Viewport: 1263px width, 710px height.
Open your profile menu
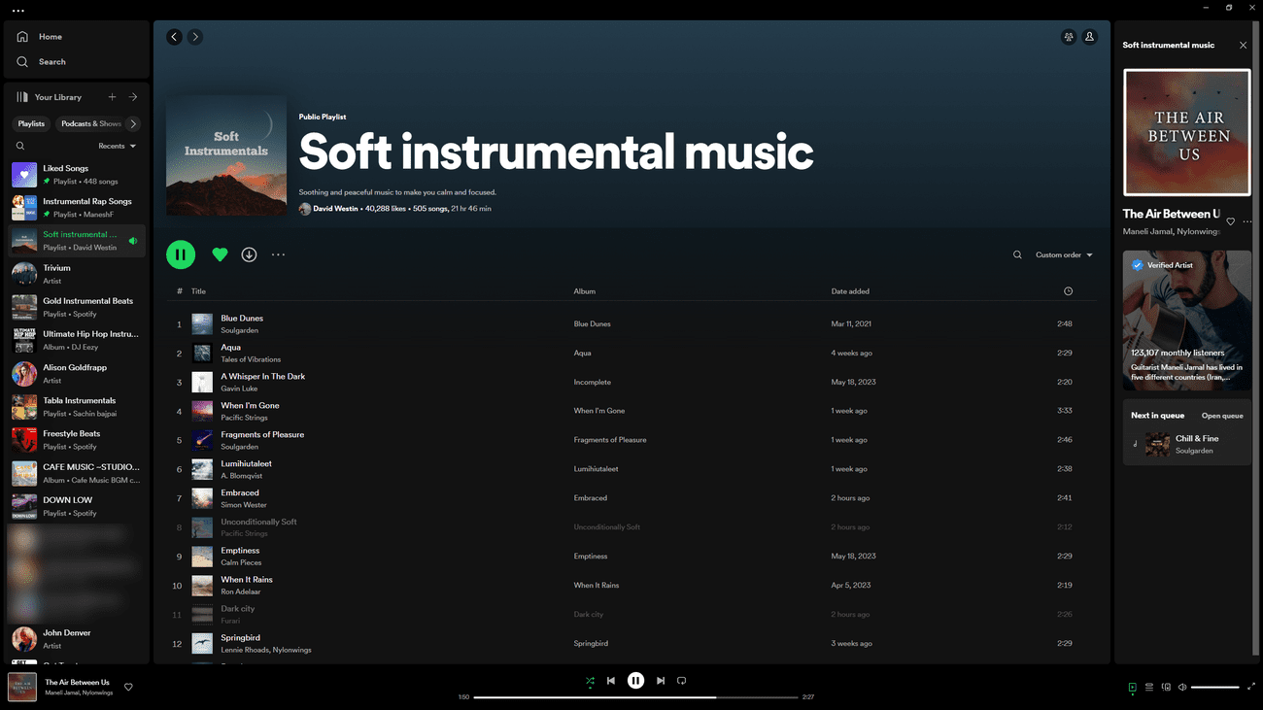click(x=1089, y=36)
